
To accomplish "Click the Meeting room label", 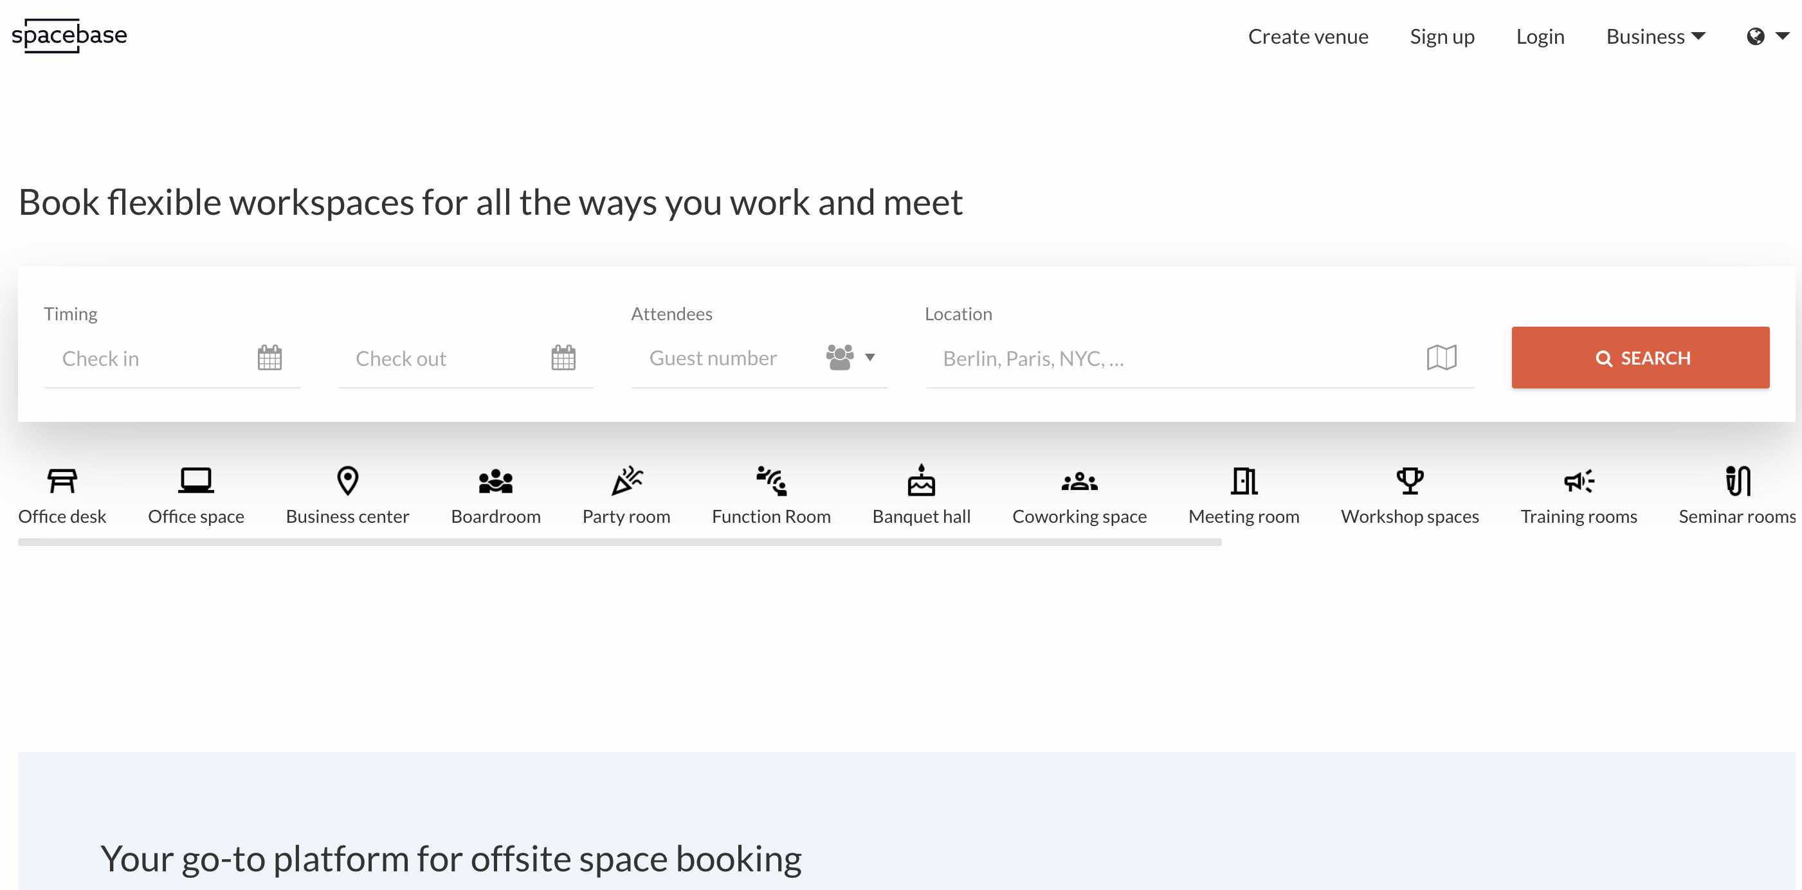I will [x=1244, y=516].
